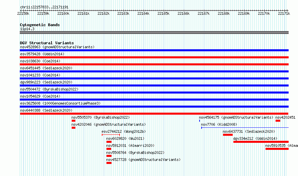
Task: Open the nsv4527728 gnomADStructuralVariants label
Action: click(x=143, y=160)
